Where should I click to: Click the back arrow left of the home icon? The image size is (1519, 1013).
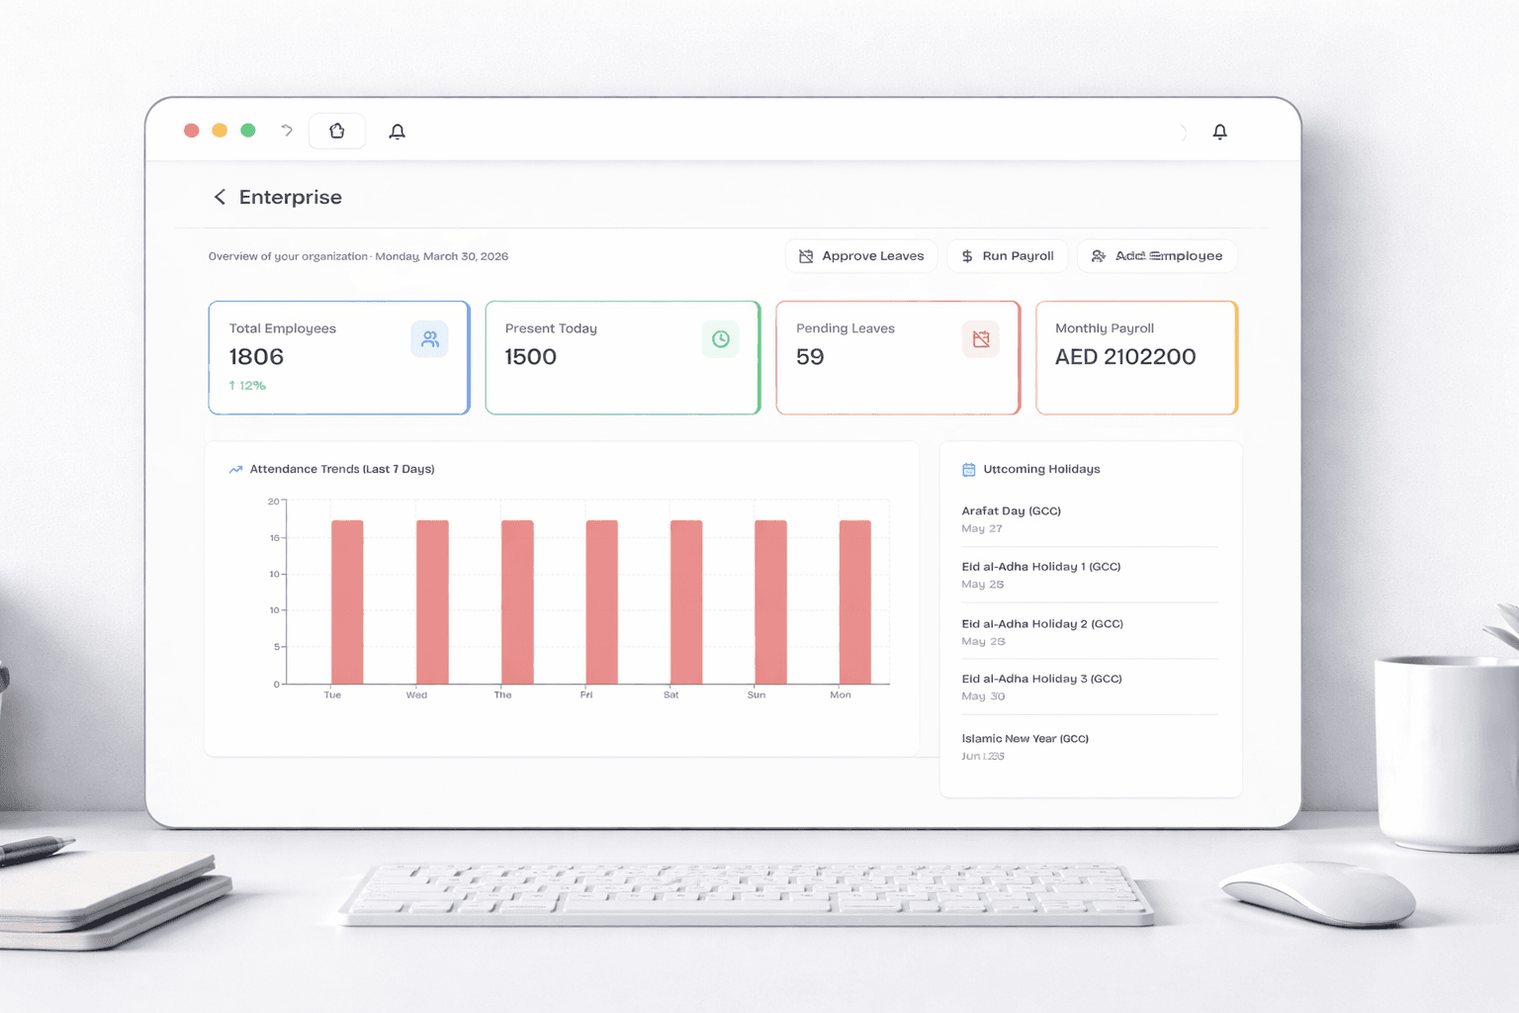point(286,130)
